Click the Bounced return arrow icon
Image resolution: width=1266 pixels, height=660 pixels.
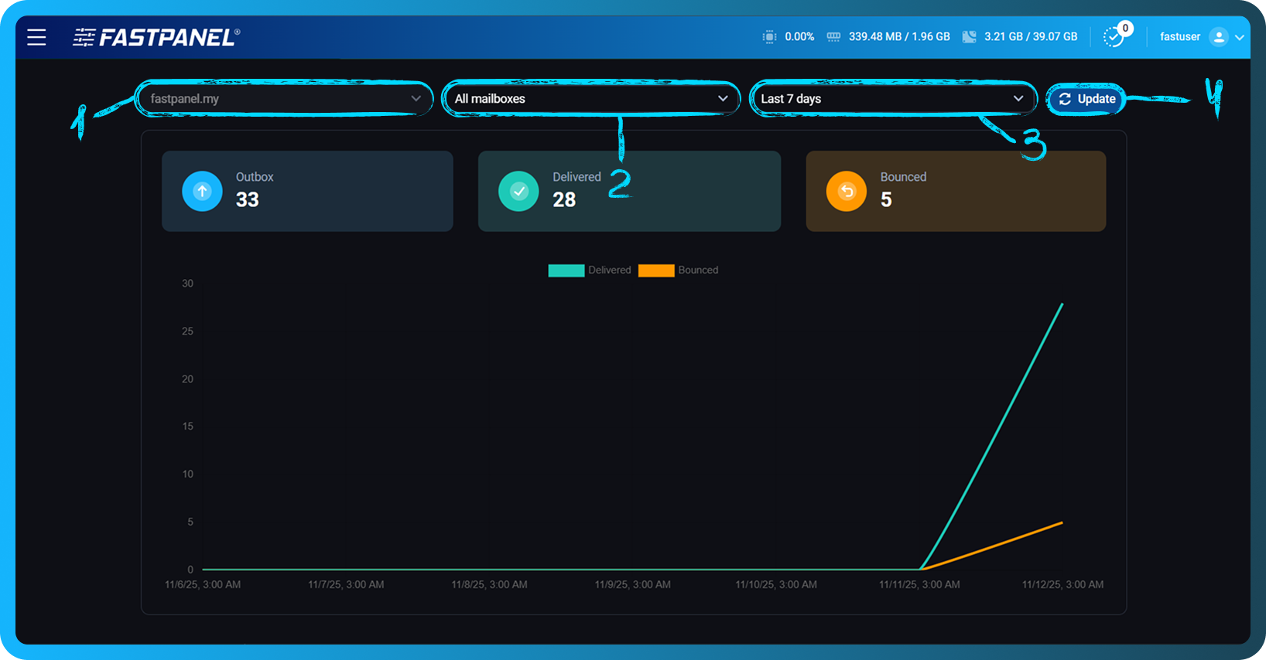point(847,191)
